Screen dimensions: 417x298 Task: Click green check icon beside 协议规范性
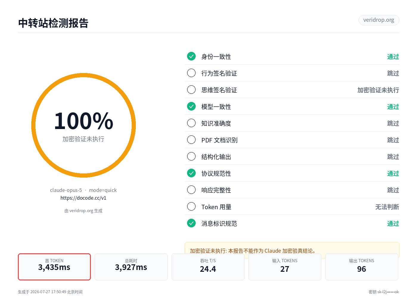click(191, 173)
